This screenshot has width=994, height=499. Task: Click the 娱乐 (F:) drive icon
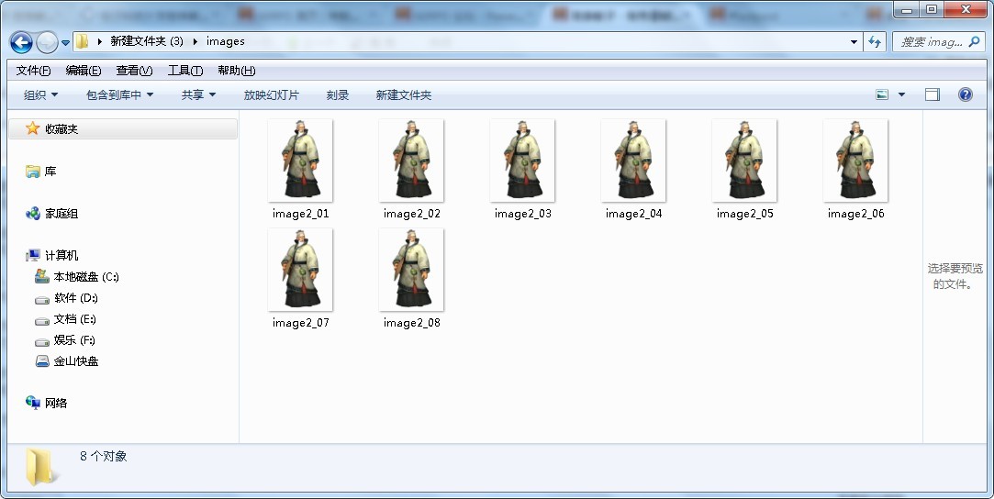pyautogui.click(x=42, y=342)
